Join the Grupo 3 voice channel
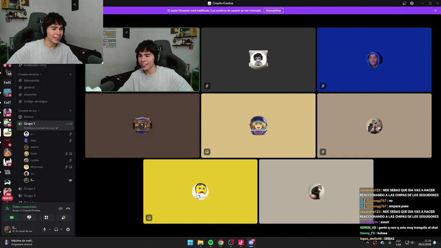 coord(45,196)
